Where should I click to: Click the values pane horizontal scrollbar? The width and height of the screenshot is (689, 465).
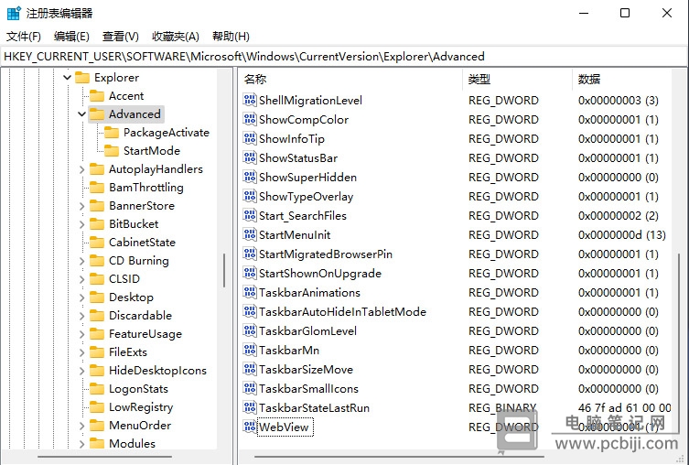[x=399, y=457]
